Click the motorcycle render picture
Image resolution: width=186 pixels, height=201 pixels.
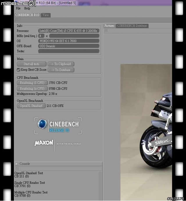pos(146,132)
